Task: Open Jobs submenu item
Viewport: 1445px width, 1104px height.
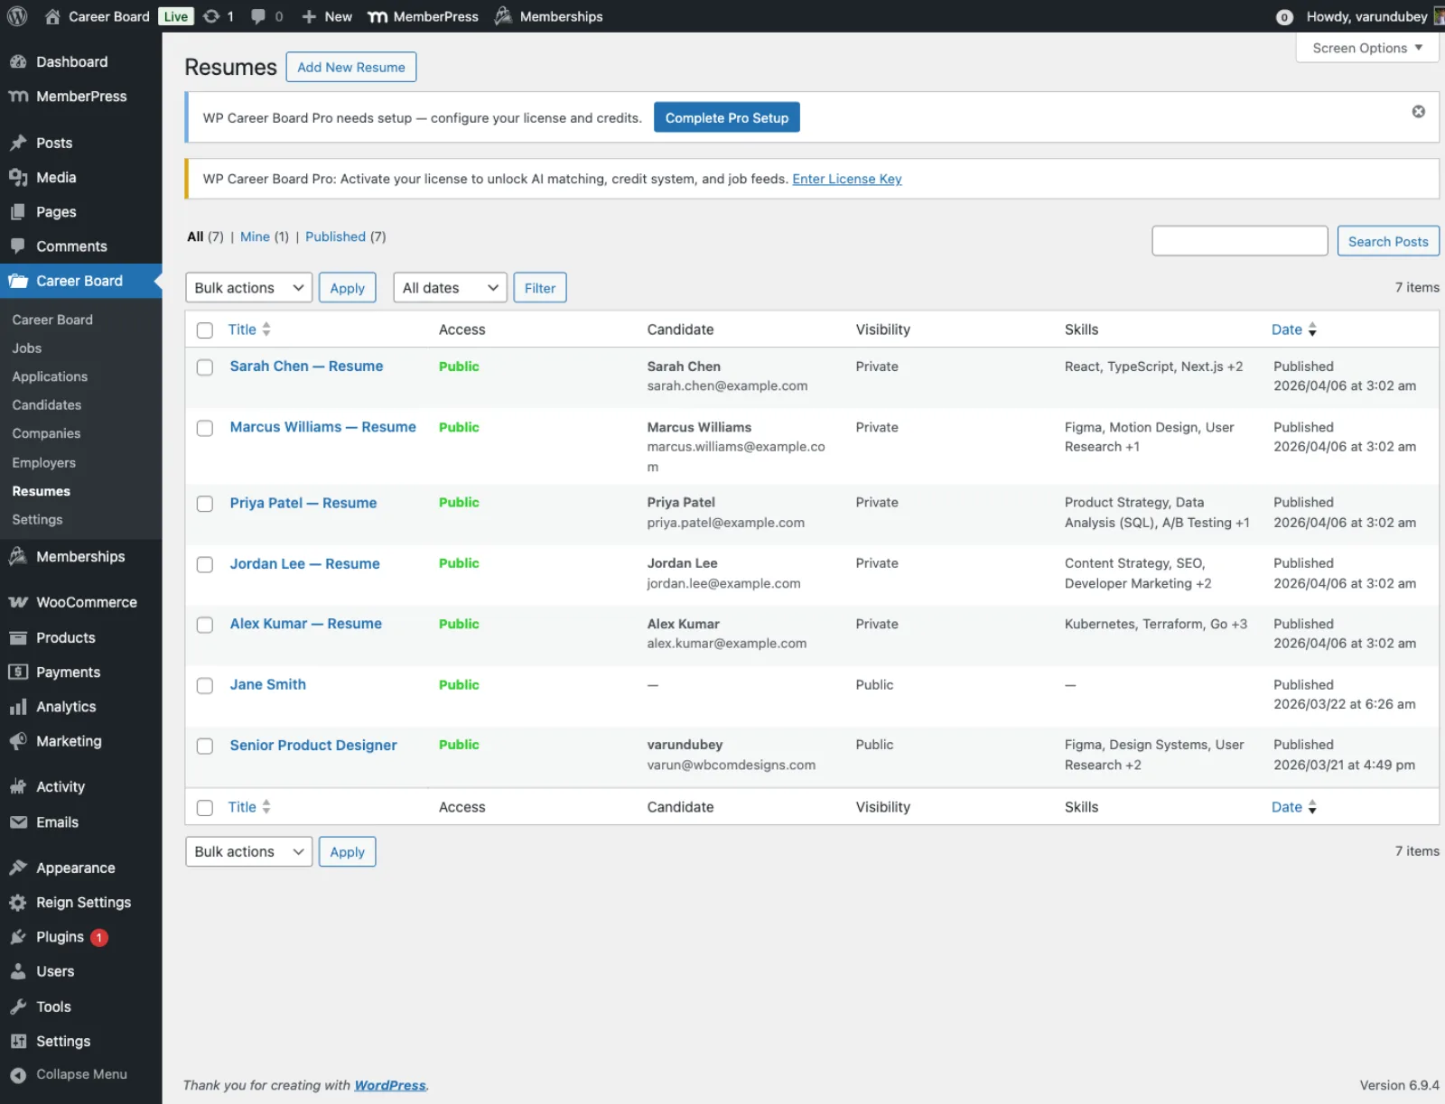Action: [x=27, y=348]
